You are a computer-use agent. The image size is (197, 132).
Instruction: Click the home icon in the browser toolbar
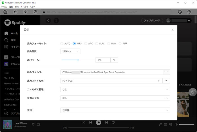coord(5,12)
